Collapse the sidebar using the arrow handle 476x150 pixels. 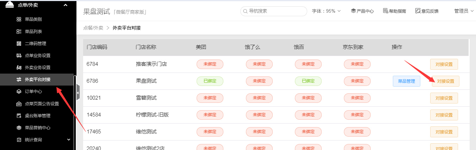click(x=78, y=93)
